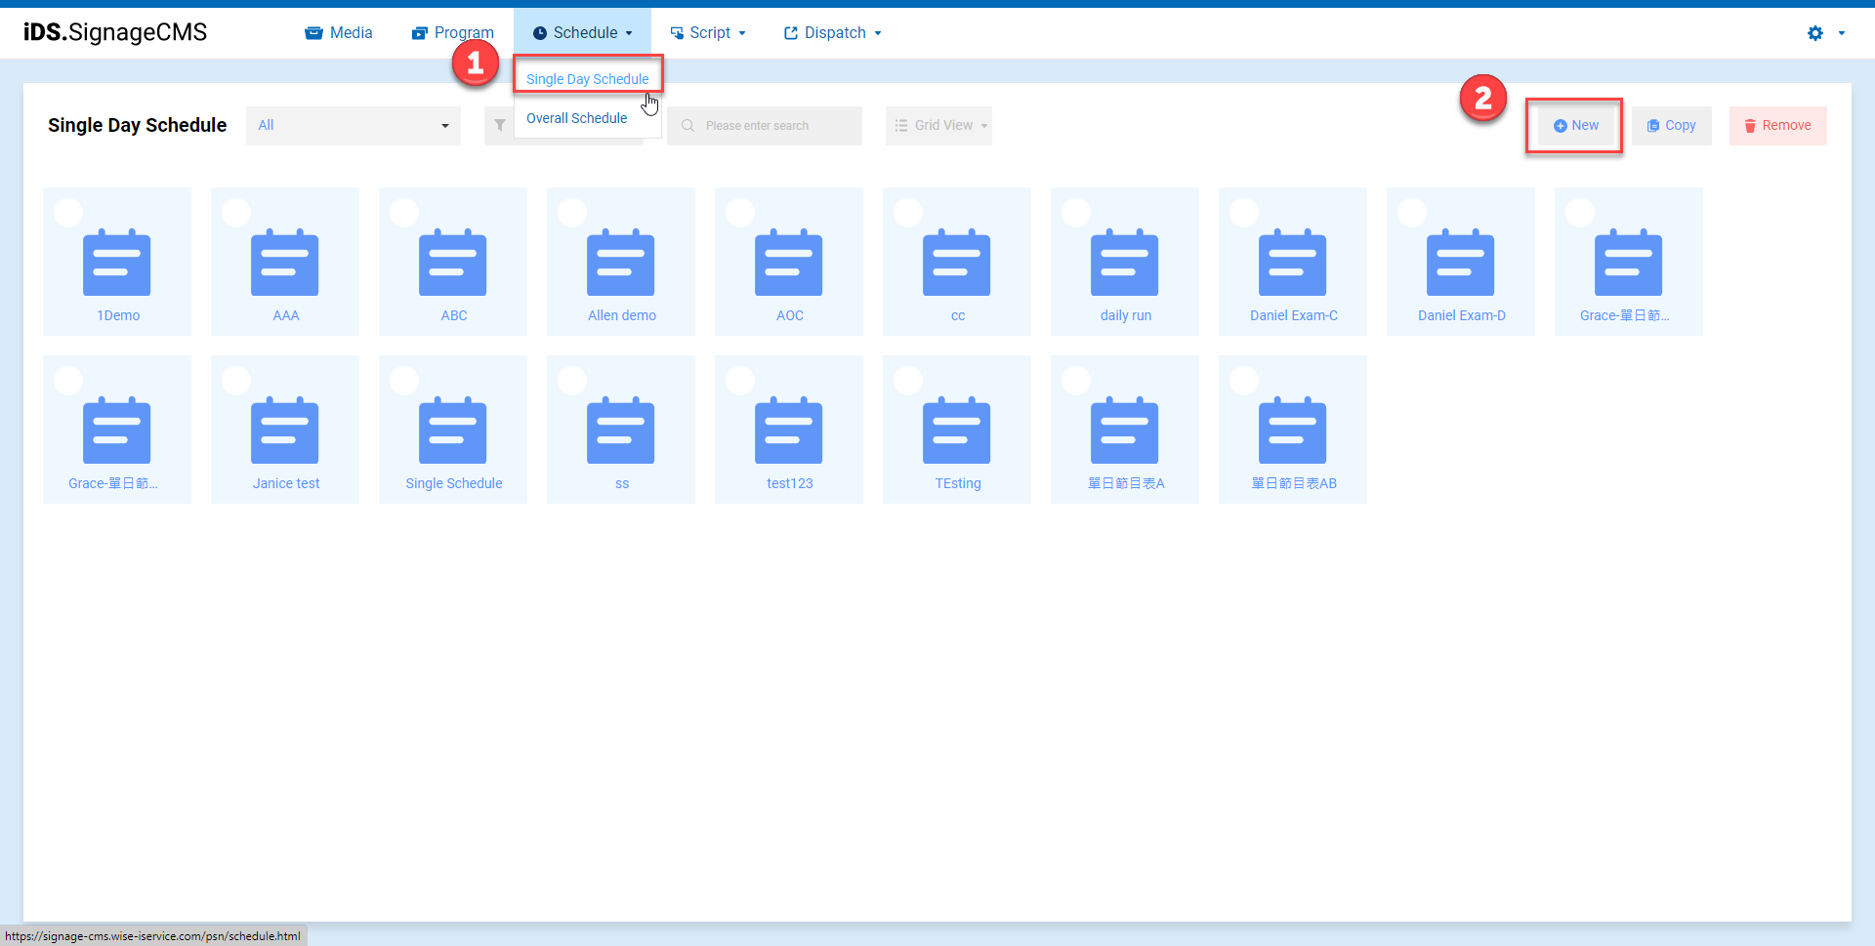Viewport: 1875px width, 946px height.
Task: Select the 1Demo checkbox circle
Action: [x=68, y=213]
